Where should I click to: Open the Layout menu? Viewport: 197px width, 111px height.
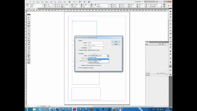click(38, 2)
